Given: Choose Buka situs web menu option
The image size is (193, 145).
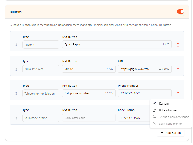Looking at the screenshot, I should point(168,110).
